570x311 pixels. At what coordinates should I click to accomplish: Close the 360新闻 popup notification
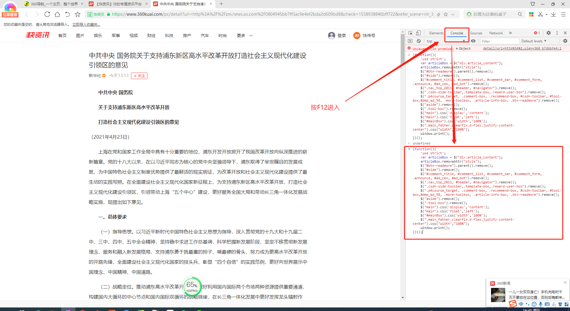click(565, 283)
